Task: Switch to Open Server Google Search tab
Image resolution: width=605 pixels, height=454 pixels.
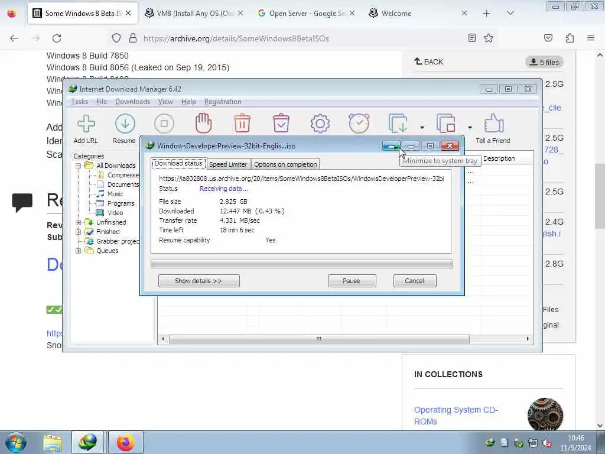Action: pos(306,14)
